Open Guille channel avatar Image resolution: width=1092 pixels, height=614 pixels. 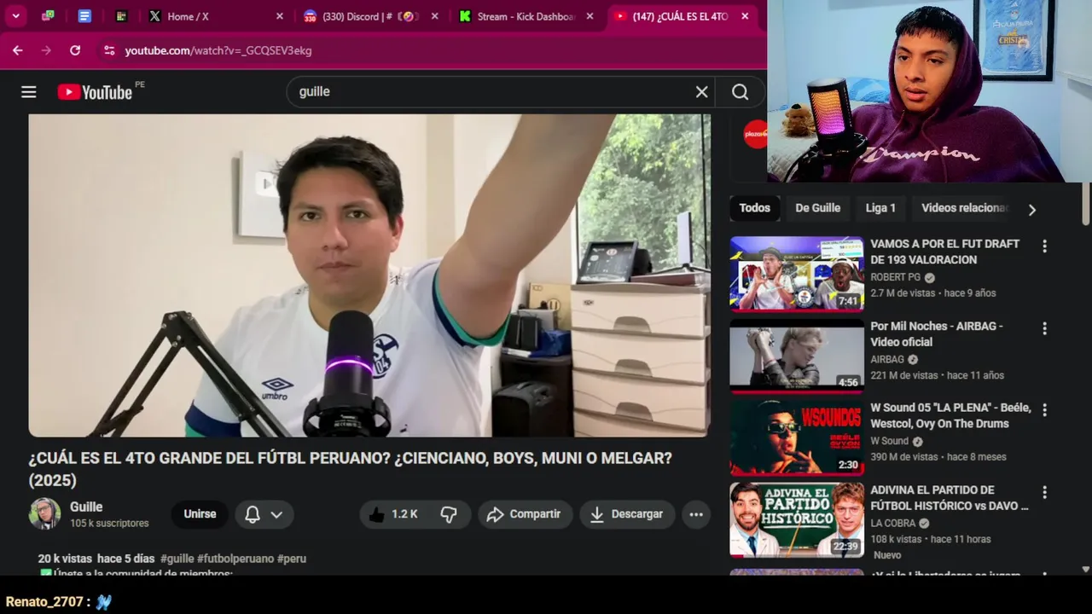pyautogui.click(x=44, y=514)
